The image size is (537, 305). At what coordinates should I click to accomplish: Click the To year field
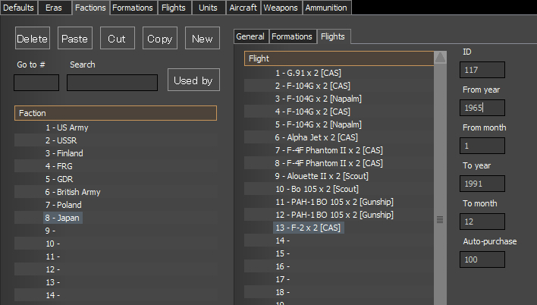click(x=482, y=184)
